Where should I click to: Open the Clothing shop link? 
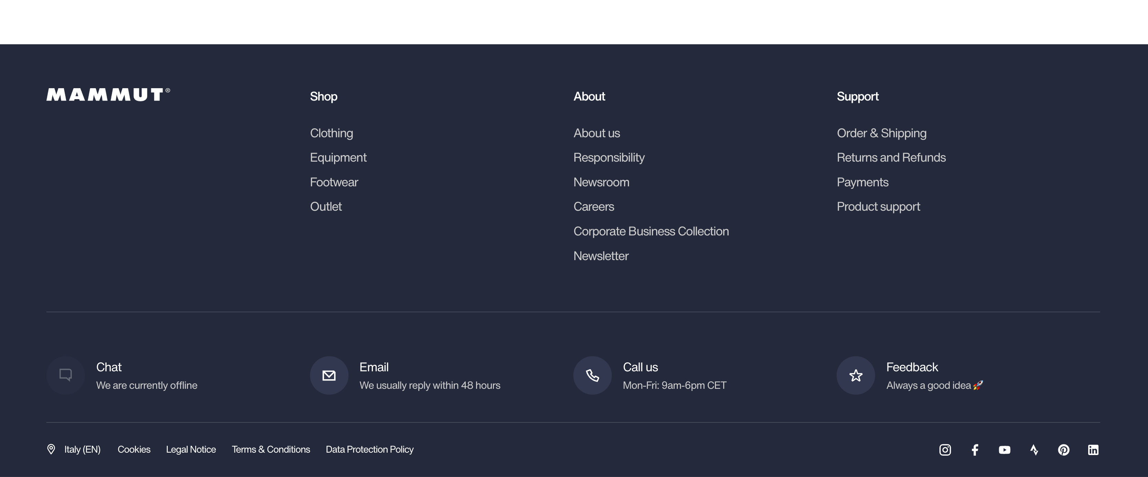[x=332, y=133]
